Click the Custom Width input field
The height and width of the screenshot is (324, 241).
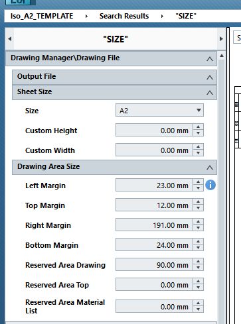coord(154,150)
